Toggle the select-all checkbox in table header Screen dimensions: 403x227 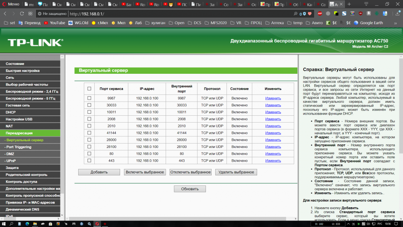[89, 89]
